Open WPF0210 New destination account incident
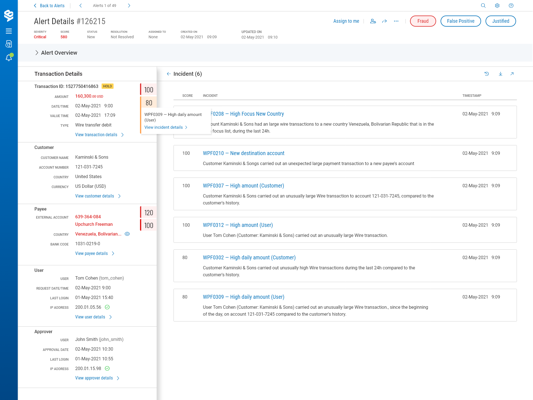The height and width of the screenshot is (400, 533). (x=243, y=153)
